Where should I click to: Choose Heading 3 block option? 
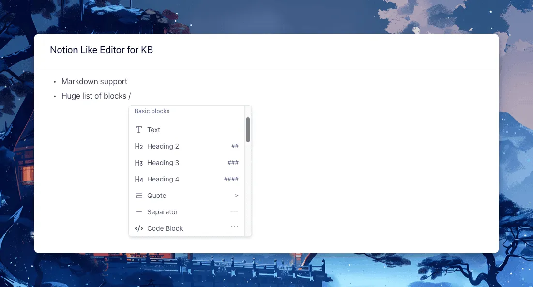pos(186,163)
